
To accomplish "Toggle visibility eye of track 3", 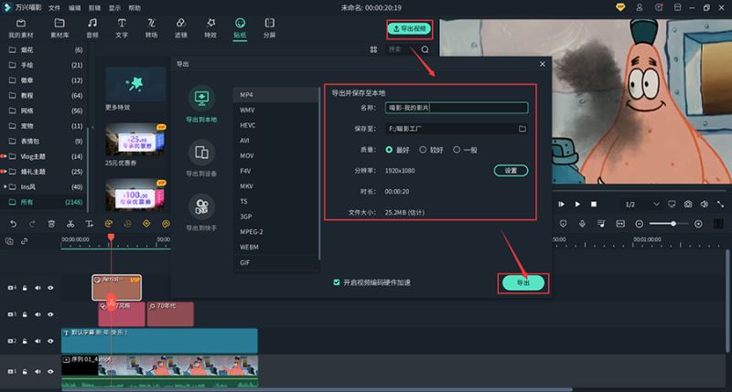I will tap(50, 314).
